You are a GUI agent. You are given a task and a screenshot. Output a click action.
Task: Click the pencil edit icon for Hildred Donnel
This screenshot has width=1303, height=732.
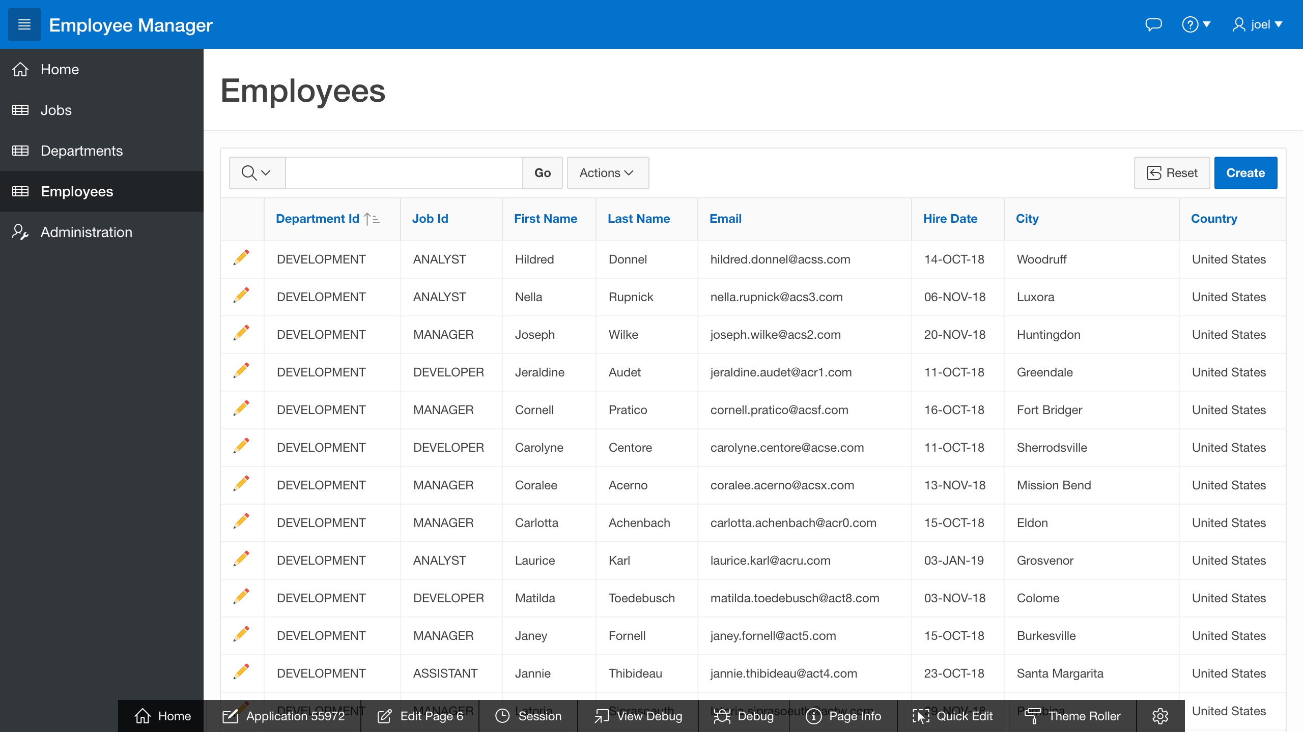pos(241,258)
